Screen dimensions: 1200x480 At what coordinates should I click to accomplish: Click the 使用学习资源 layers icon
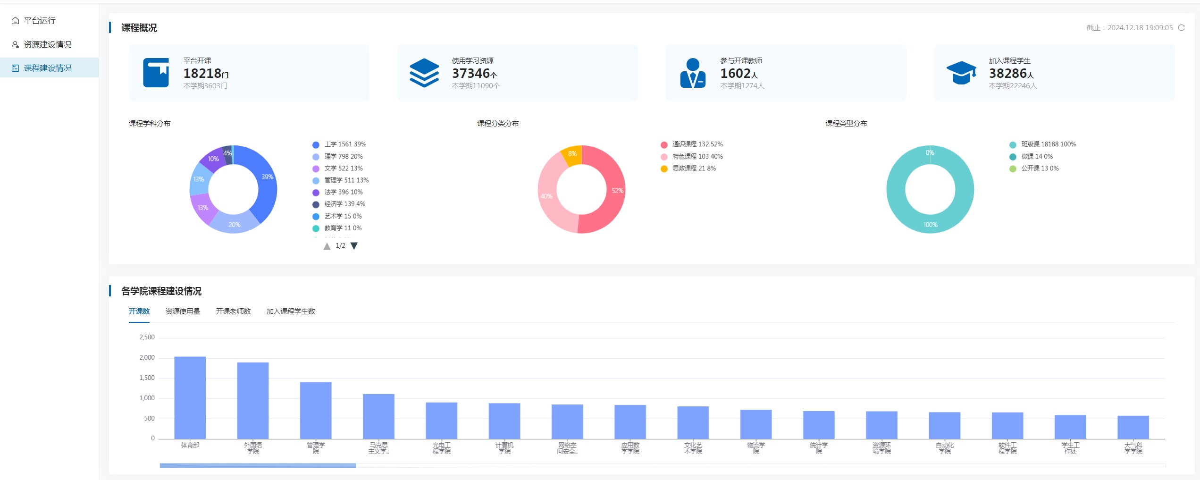pos(424,73)
